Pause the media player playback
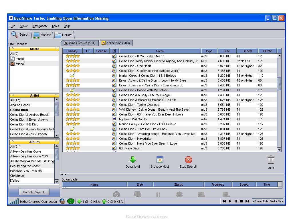 [236, 201]
